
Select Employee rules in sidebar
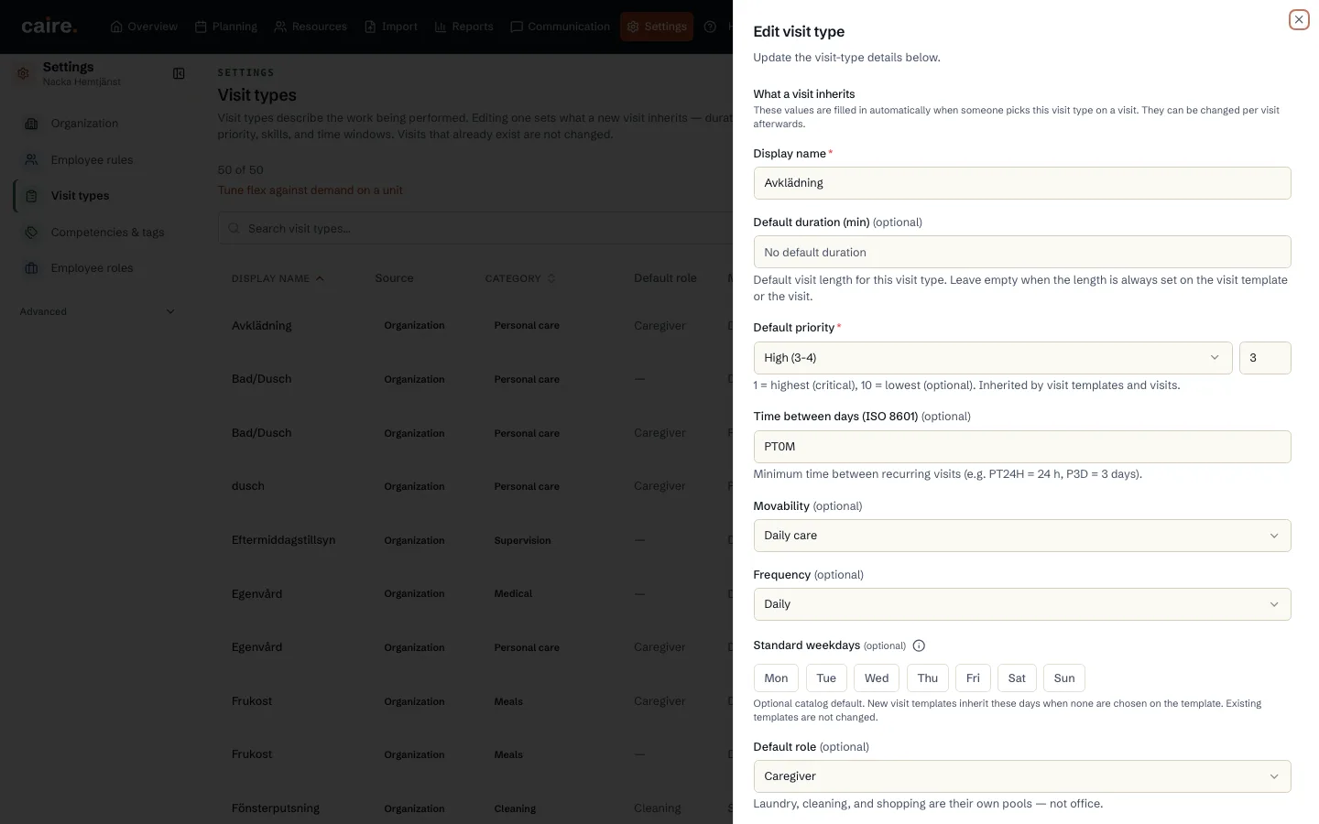coord(97,160)
